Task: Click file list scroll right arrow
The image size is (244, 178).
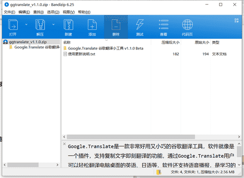Action: coord(239,137)
